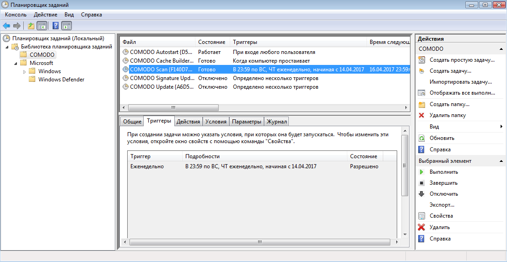
Task: Sort by the Состояние column header in task list
Action: click(x=212, y=42)
